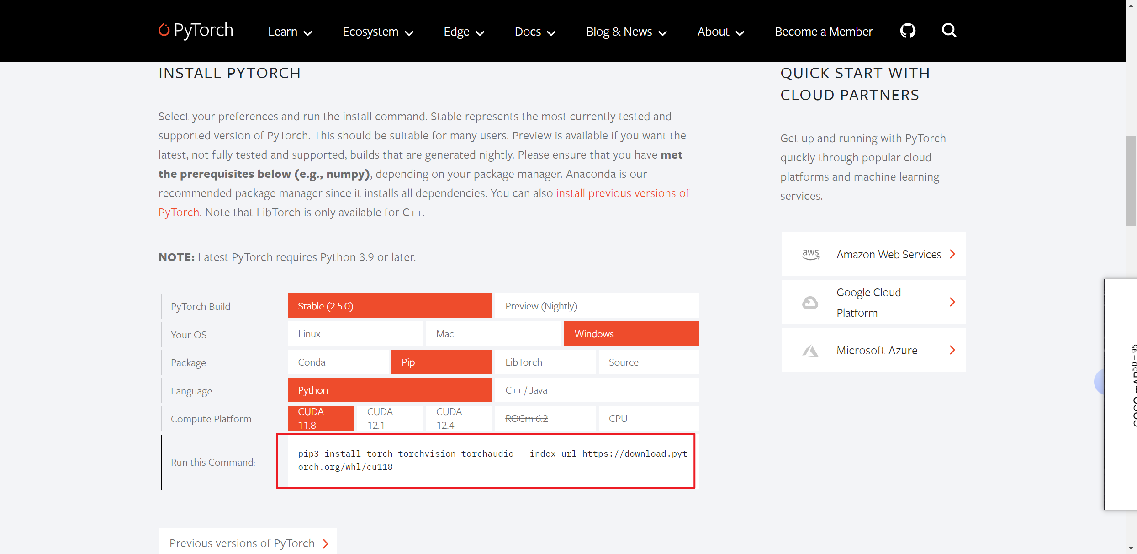Image resolution: width=1137 pixels, height=554 pixels.
Task: Expand the Edge menu
Action: click(464, 32)
